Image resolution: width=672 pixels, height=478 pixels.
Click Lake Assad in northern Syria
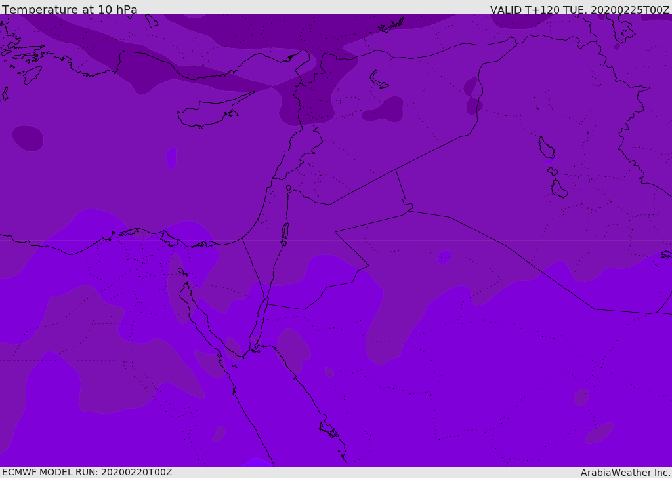pyautogui.click(x=379, y=79)
